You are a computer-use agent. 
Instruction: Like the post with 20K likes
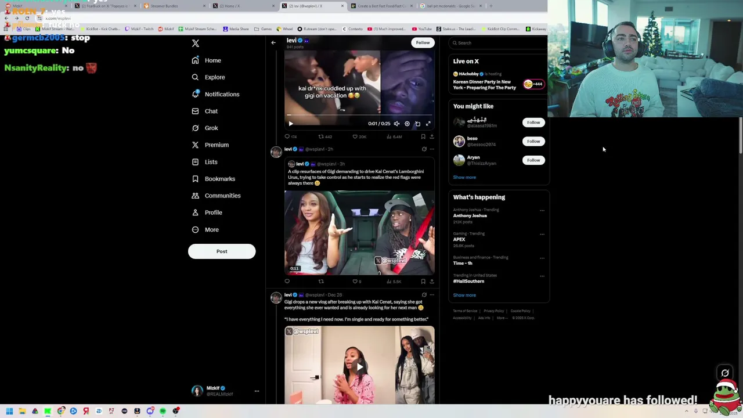click(x=360, y=136)
